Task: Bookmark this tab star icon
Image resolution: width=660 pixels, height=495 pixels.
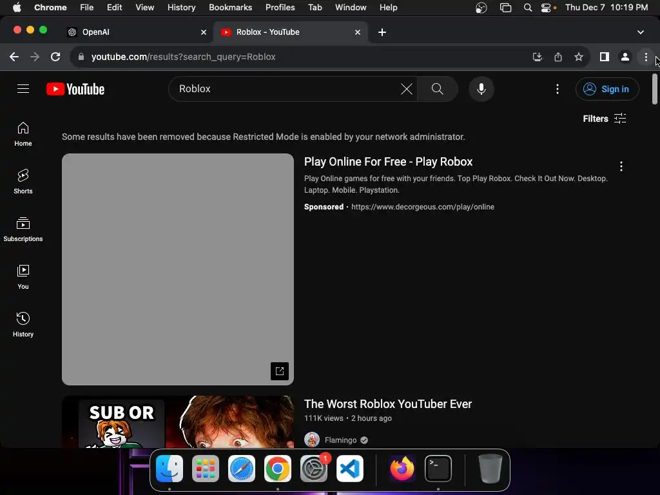Action: pos(579,57)
